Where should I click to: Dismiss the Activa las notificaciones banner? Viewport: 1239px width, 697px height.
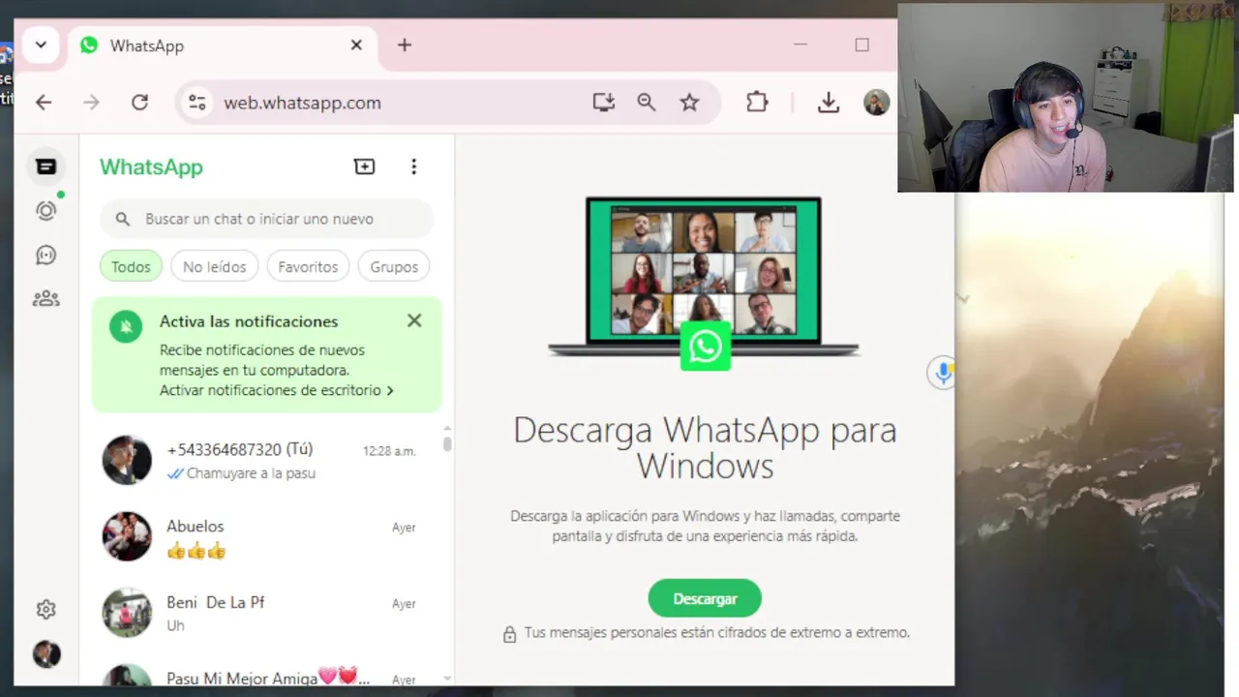tap(414, 320)
